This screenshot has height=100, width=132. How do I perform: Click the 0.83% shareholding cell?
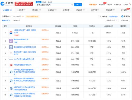pyautogui.click(x=109, y=59)
